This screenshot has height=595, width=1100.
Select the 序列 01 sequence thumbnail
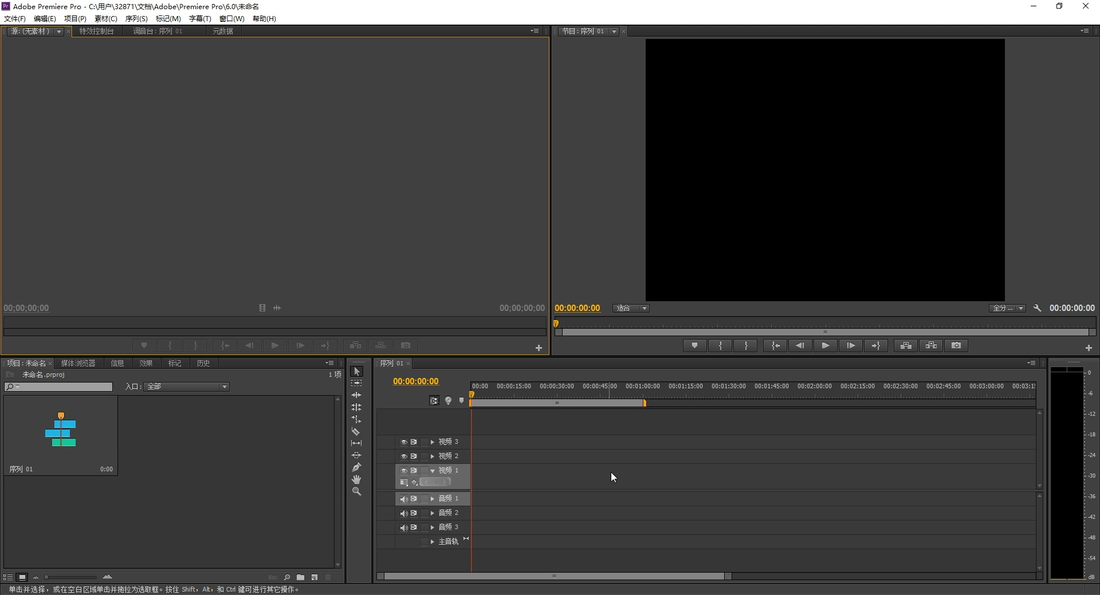61,435
